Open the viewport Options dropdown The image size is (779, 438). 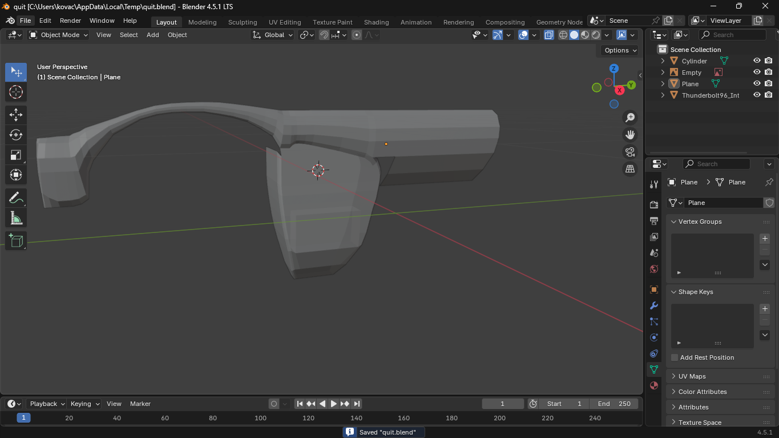click(620, 50)
